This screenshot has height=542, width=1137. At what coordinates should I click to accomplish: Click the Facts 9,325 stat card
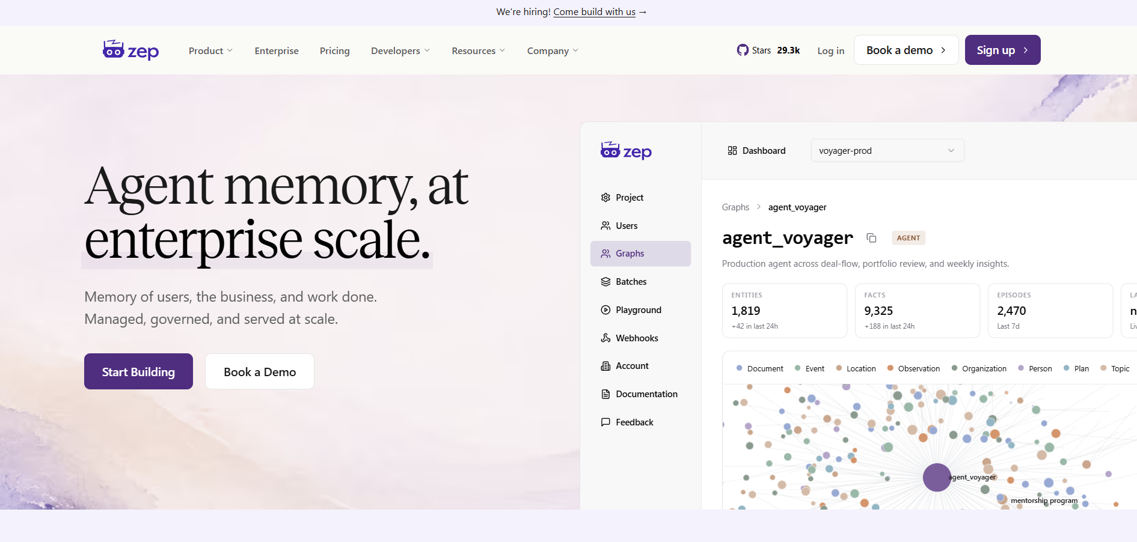pos(918,311)
